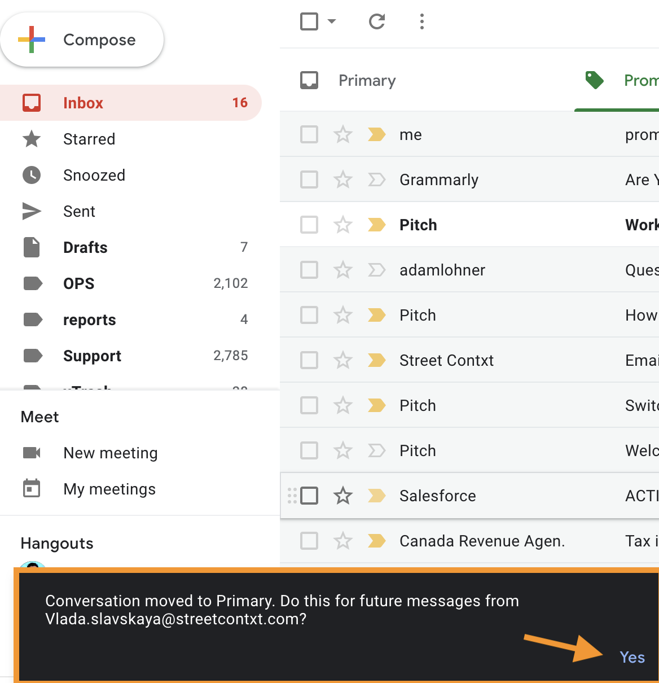Screen dimensions: 659x683
Task: Toggle the importance marker on the Salesforce email
Action: click(x=376, y=496)
